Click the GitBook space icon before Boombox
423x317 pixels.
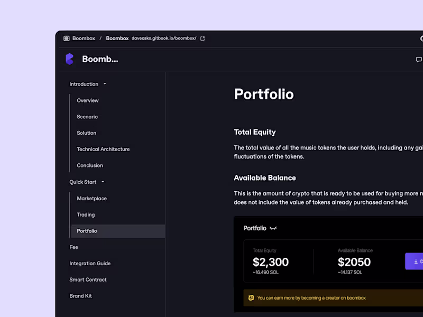[x=67, y=39]
